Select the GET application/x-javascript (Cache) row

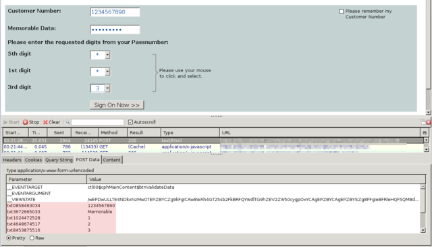click(213, 146)
